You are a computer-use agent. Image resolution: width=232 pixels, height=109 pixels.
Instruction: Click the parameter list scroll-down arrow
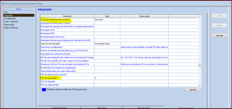point(199,85)
